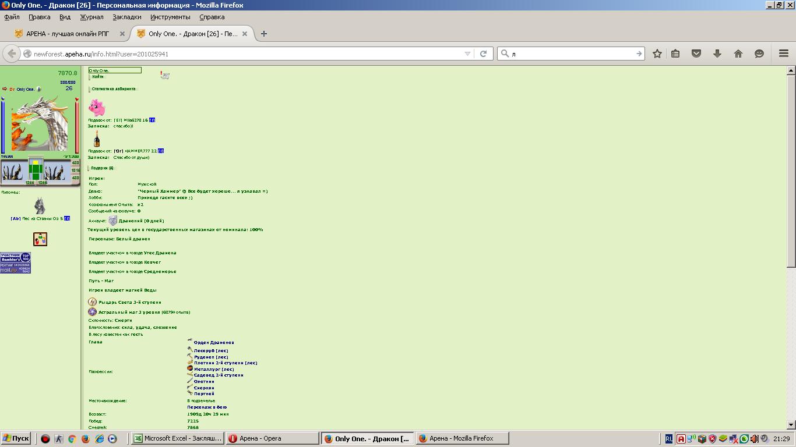Expand the Статистика лабиринта section

point(113,89)
